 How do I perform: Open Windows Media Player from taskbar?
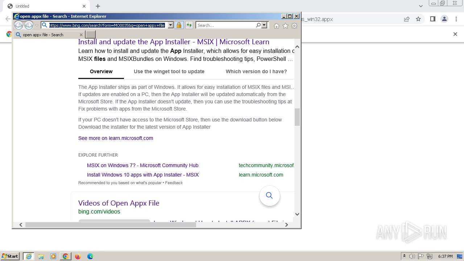tap(53, 256)
